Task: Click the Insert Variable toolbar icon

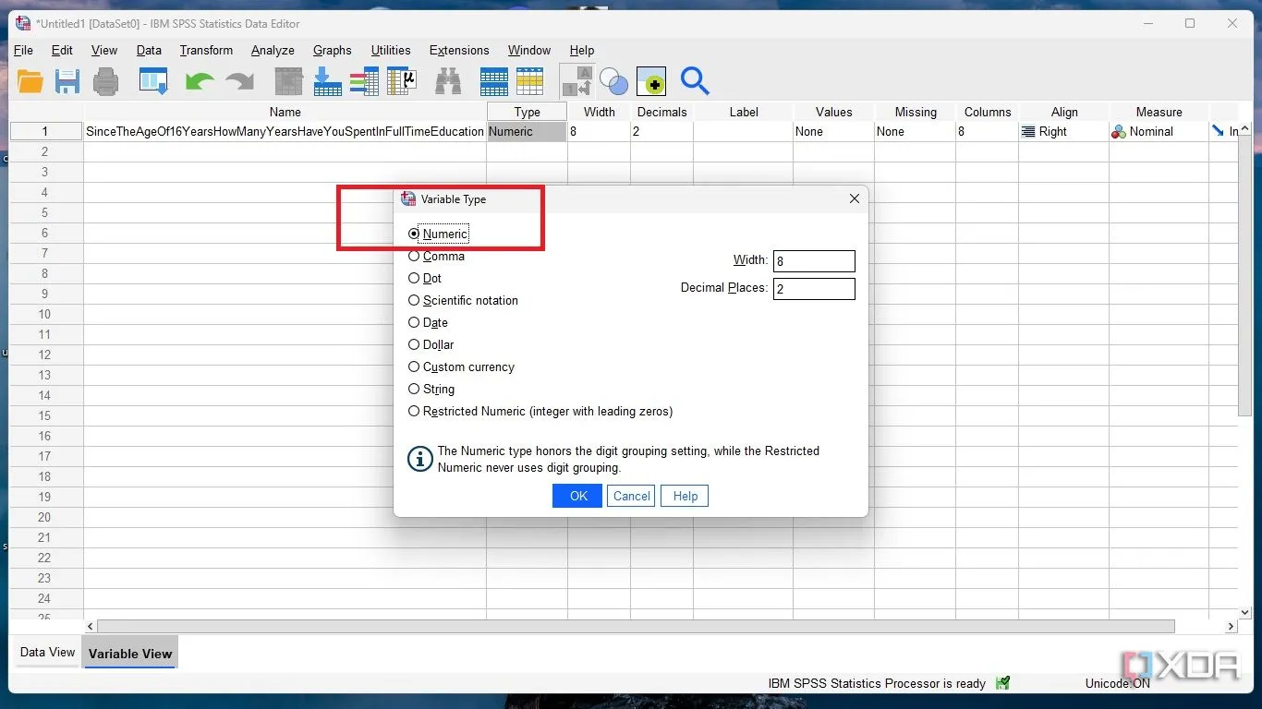Action: click(529, 81)
